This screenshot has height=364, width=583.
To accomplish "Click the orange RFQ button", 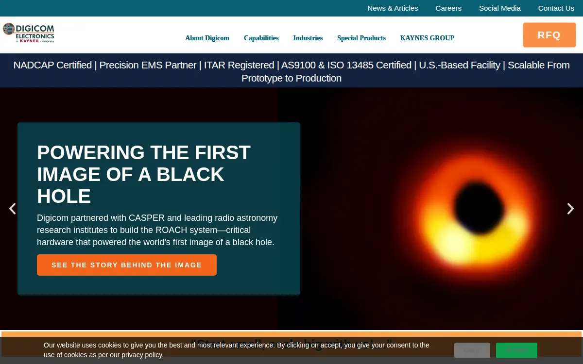I will [549, 35].
